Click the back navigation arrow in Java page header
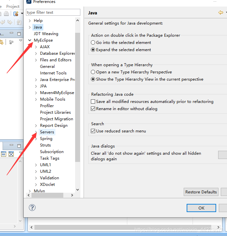Screen dimensions: 227x236 click(x=221, y=12)
